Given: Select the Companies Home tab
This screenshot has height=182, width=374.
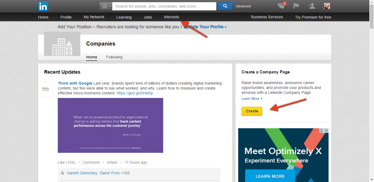Looking at the screenshot, I should [92, 57].
